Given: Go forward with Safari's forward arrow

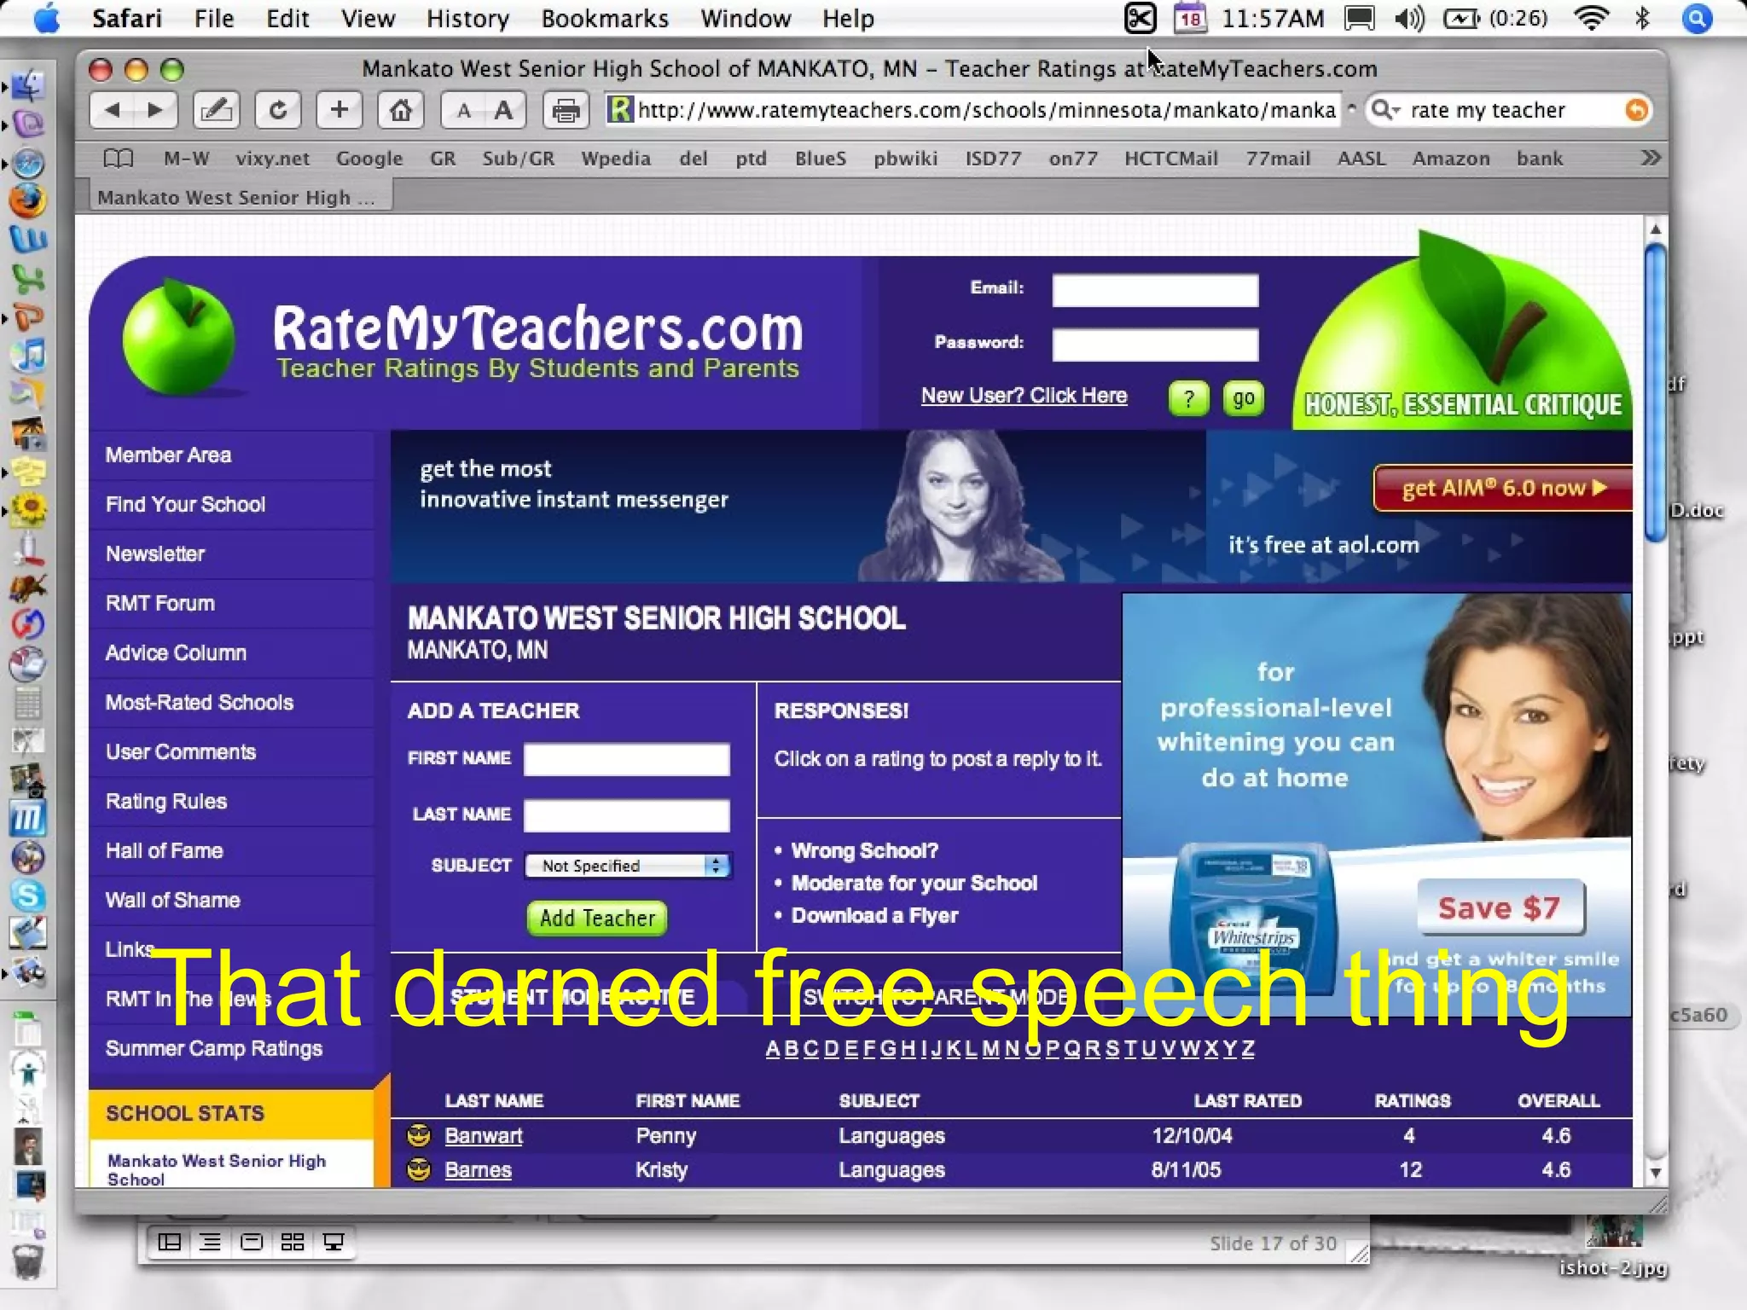Looking at the screenshot, I should [x=155, y=110].
